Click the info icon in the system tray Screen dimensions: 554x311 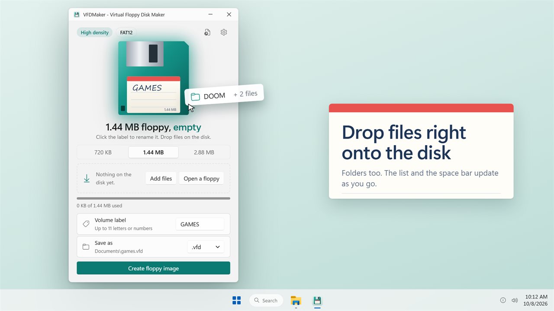pos(503,300)
